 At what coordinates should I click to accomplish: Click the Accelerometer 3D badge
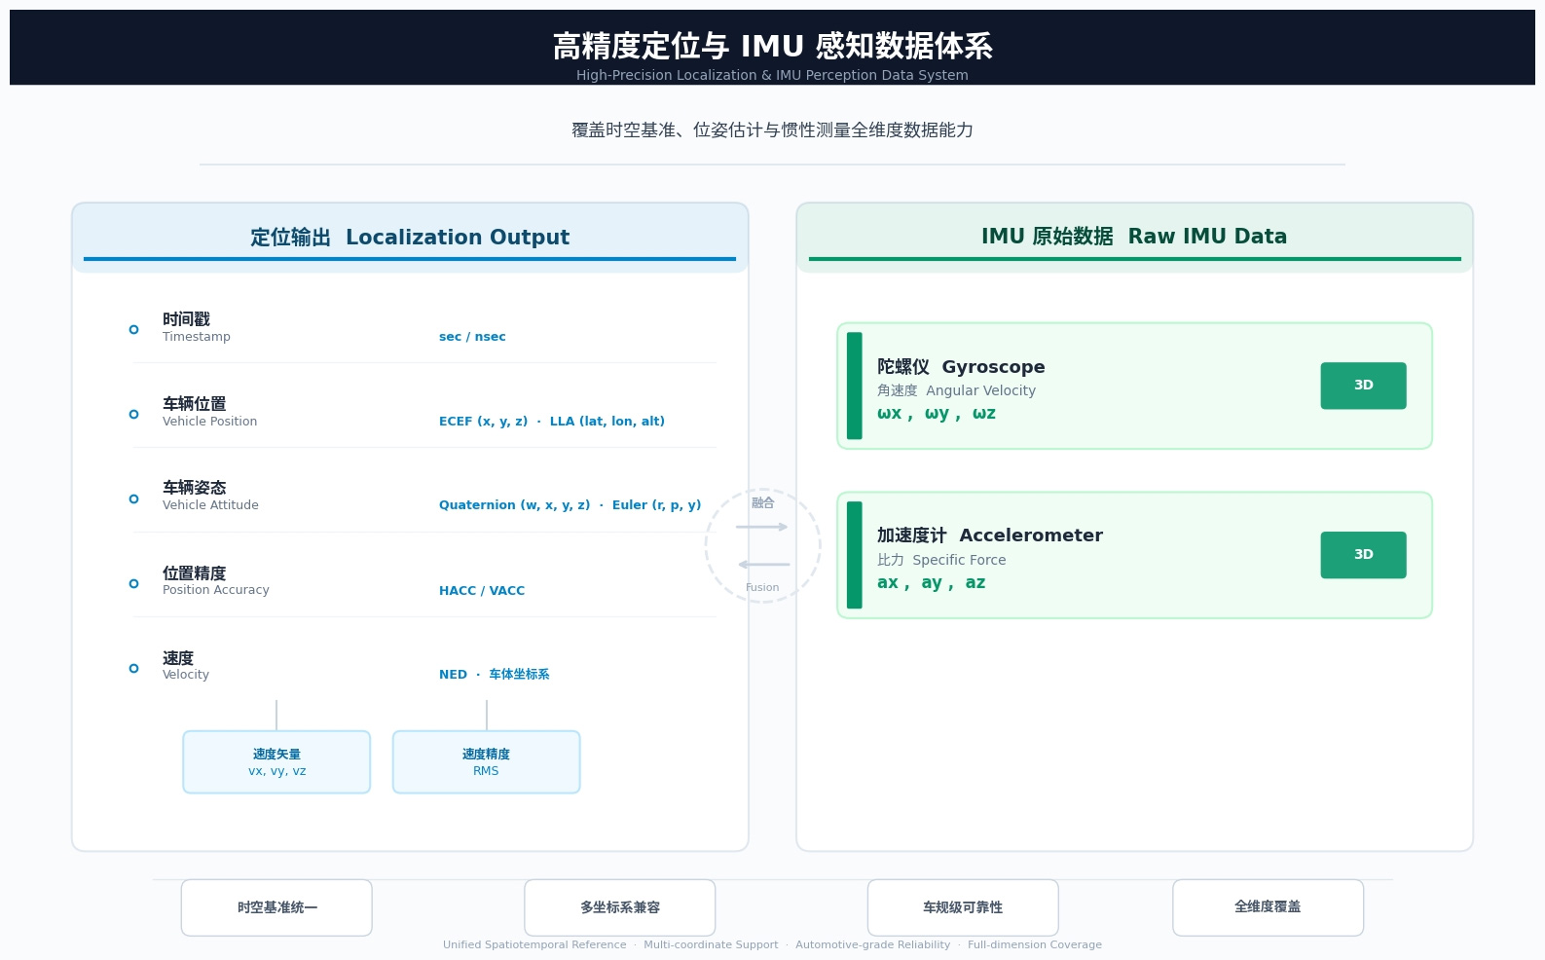pyautogui.click(x=1363, y=555)
